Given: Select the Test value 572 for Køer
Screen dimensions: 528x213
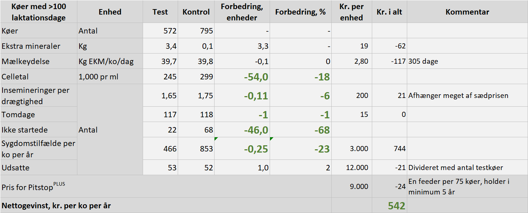Looking at the screenshot, I should tap(170, 31).
